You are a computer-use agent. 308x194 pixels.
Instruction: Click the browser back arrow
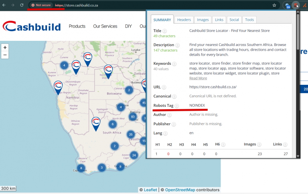click(4, 5)
